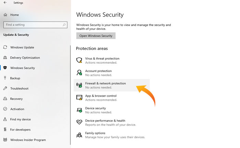The image size is (240, 148).
Task: Select Recovery in the left navigation
Action: click(x=16, y=99)
